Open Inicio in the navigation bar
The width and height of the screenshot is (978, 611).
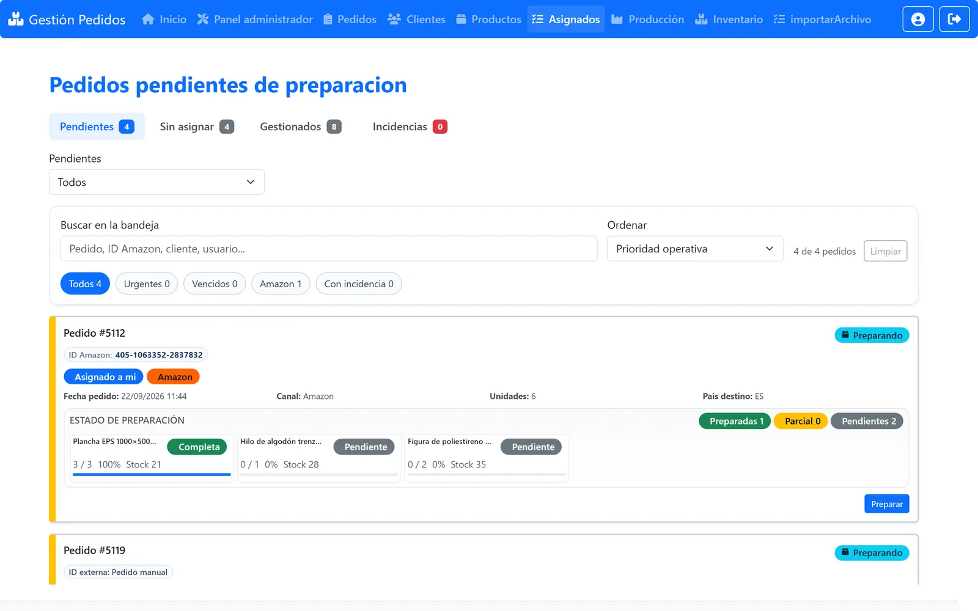click(x=164, y=19)
